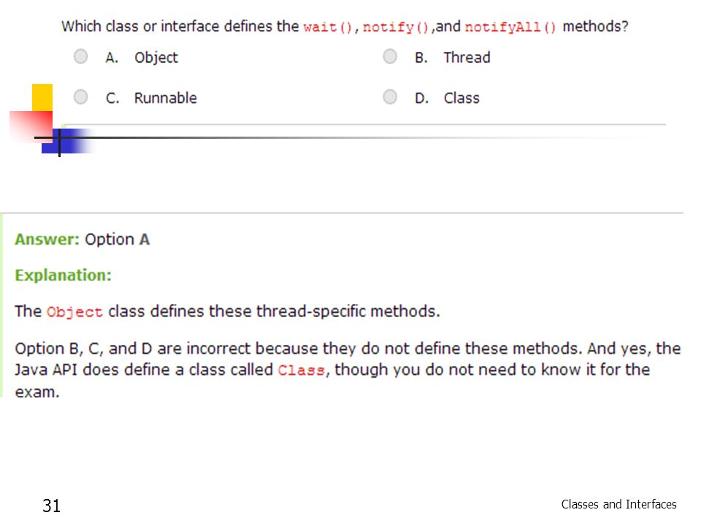Click the "Classes and Interfaces" footer text
The height and width of the screenshot is (526, 701).
[x=618, y=505]
